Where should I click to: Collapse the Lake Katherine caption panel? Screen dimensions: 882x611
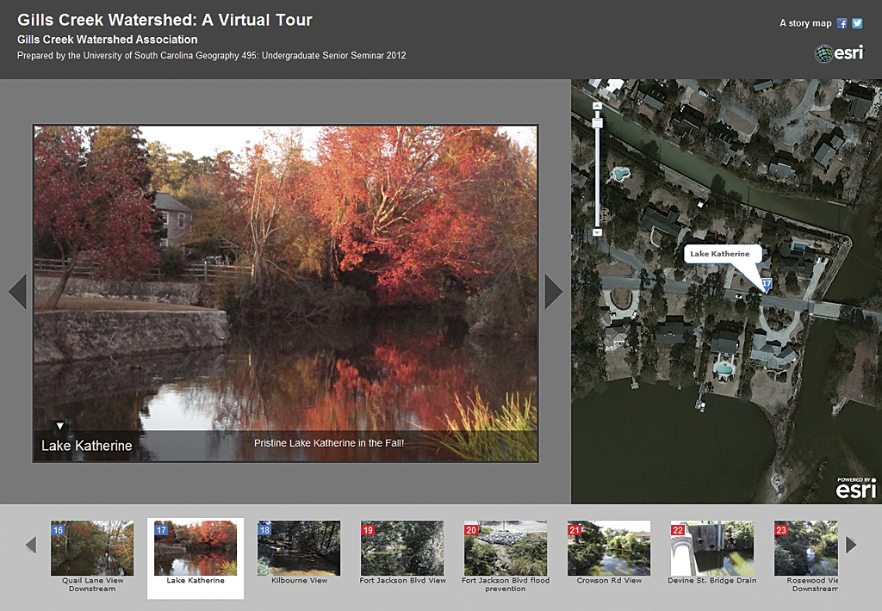tap(59, 426)
